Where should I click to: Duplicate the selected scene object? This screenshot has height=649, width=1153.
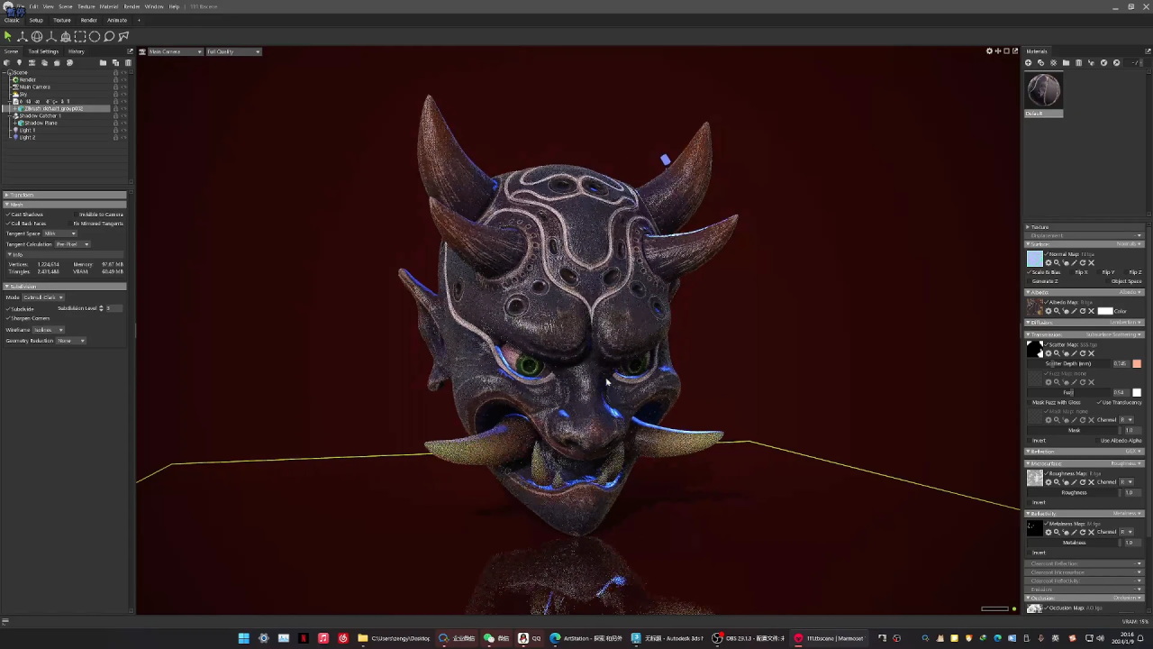[115, 63]
